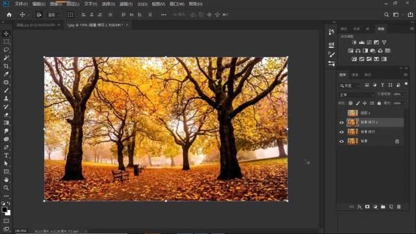Expand the layer fill slider arrow

point(404,103)
